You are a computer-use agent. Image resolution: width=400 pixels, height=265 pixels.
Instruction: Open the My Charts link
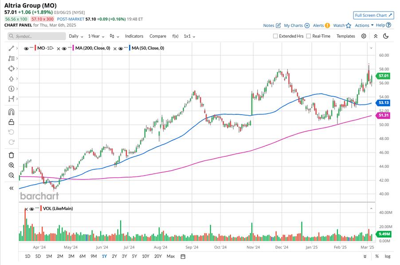tap(294, 26)
